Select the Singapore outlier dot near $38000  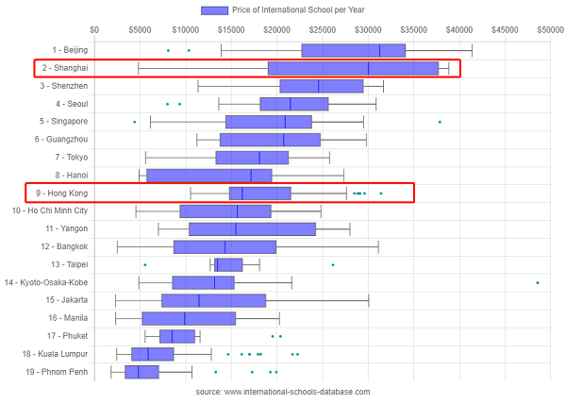click(x=440, y=122)
